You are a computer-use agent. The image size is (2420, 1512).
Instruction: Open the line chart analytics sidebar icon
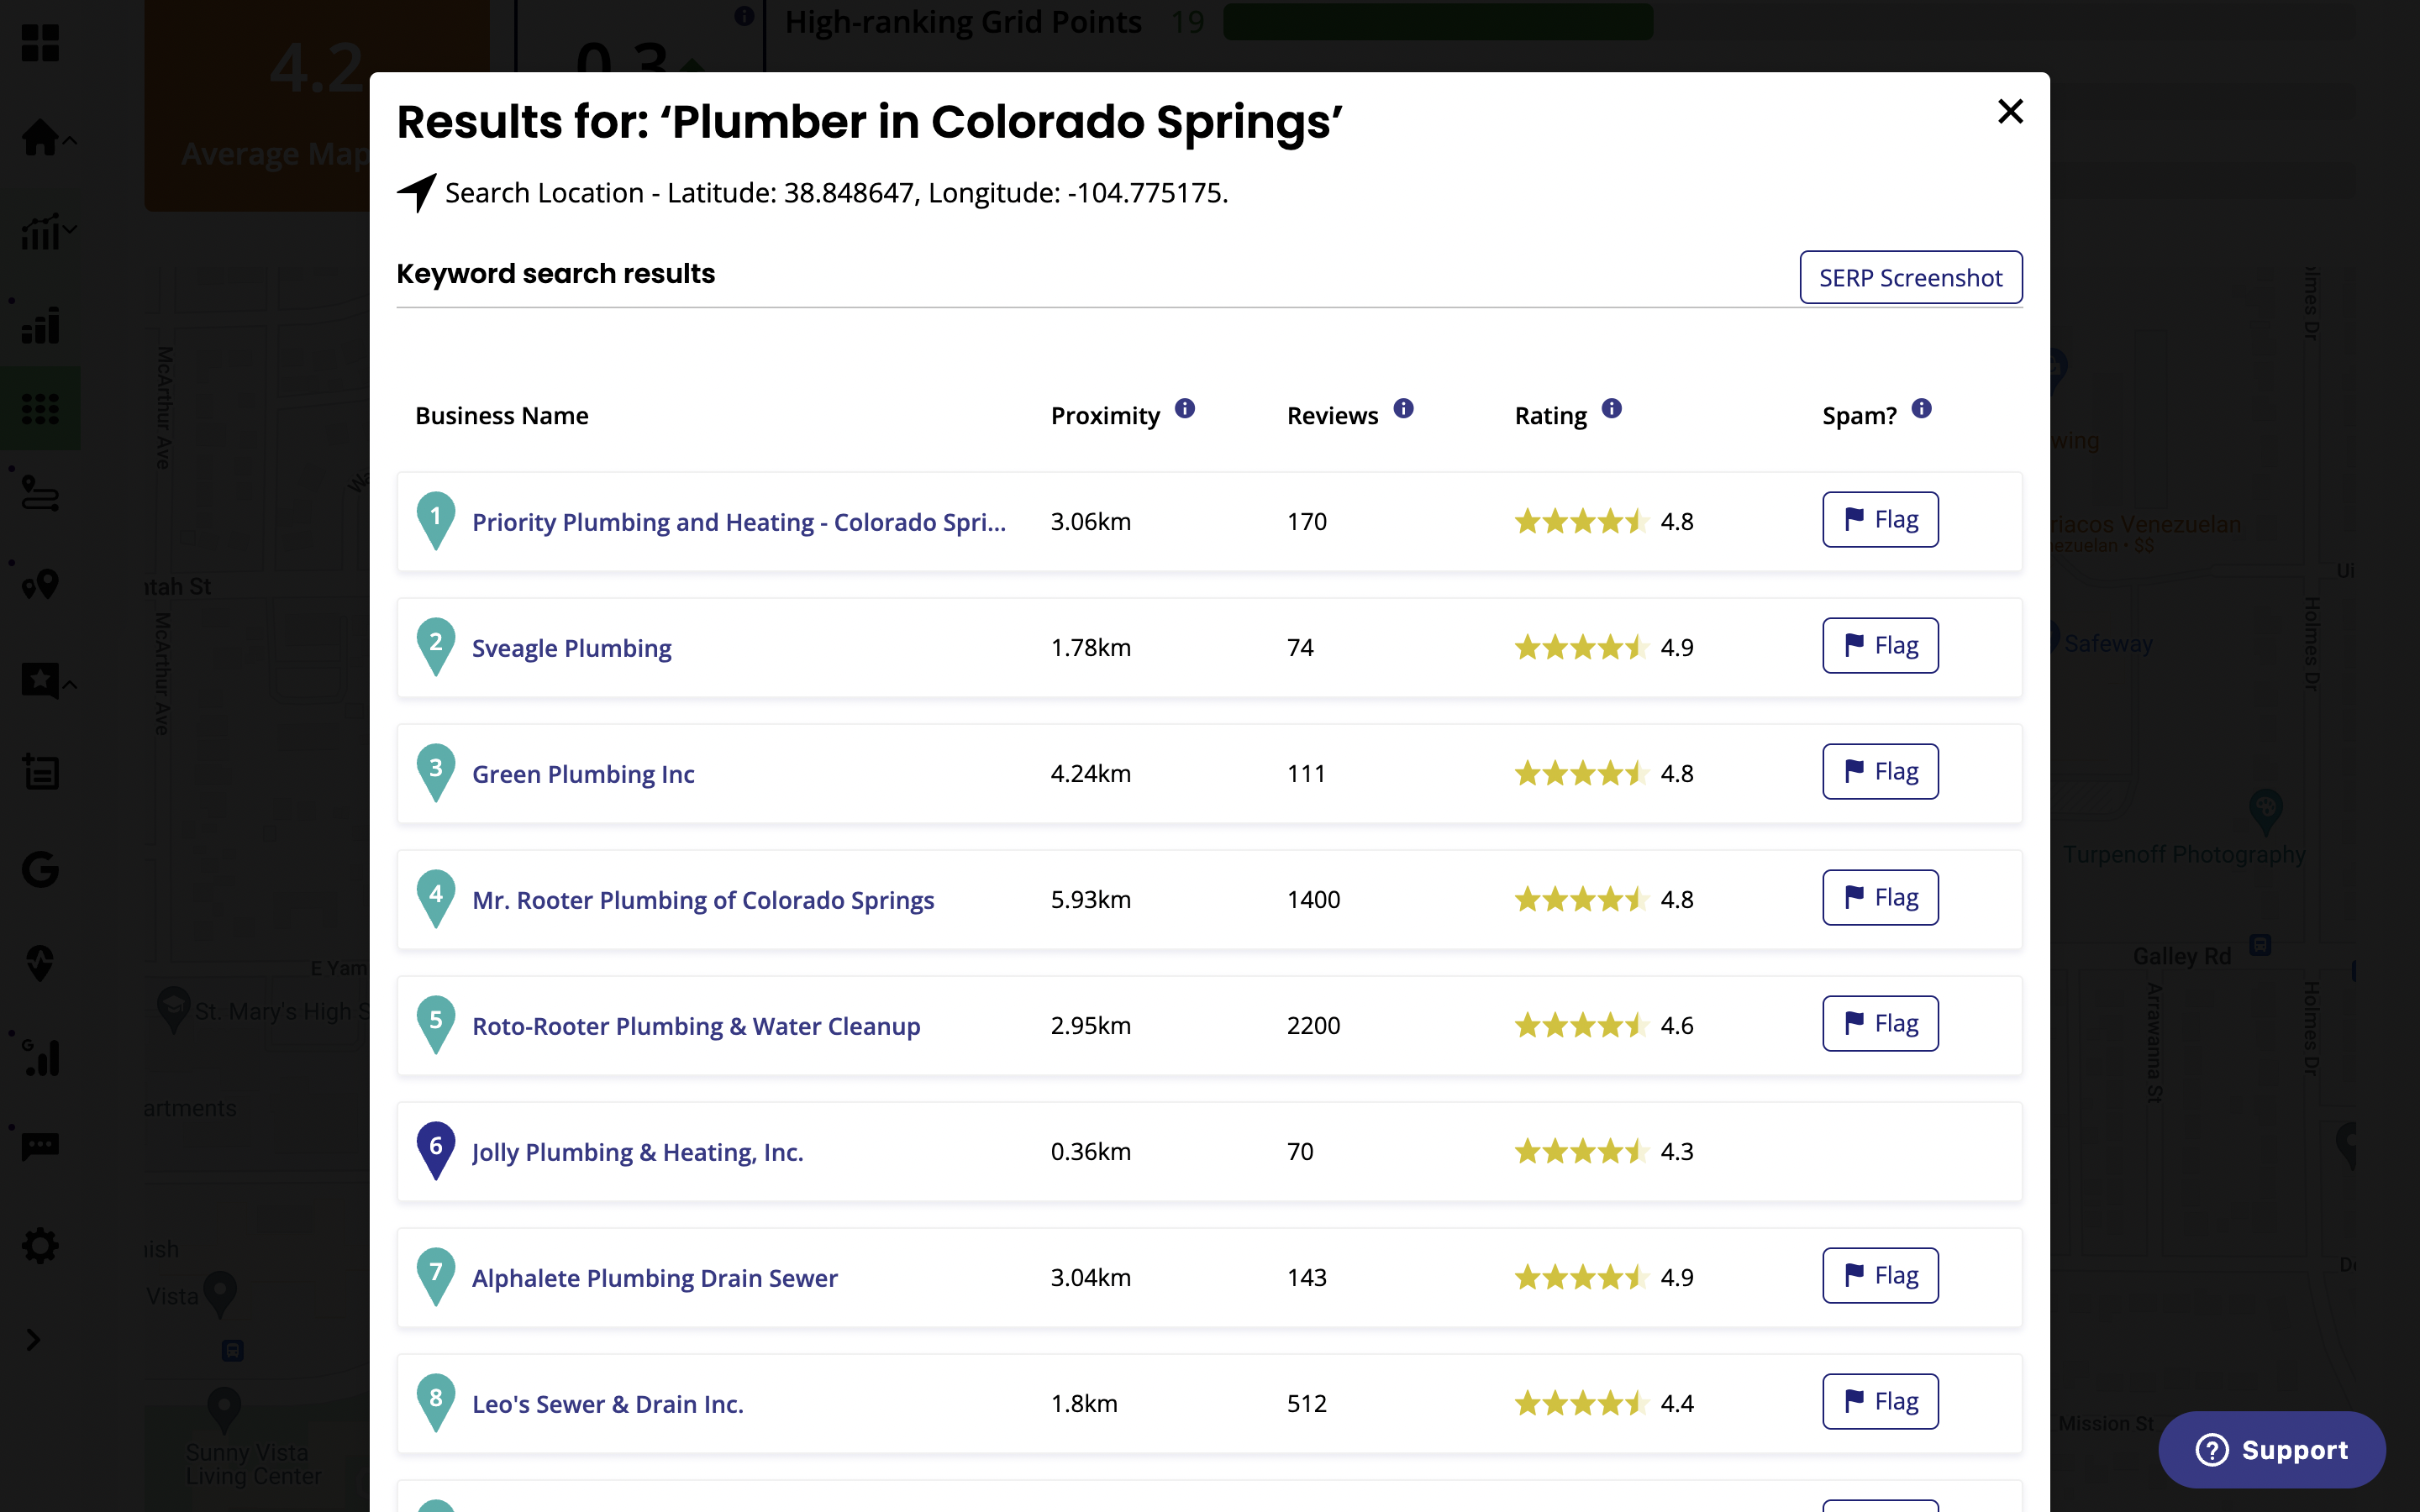point(40,231)
